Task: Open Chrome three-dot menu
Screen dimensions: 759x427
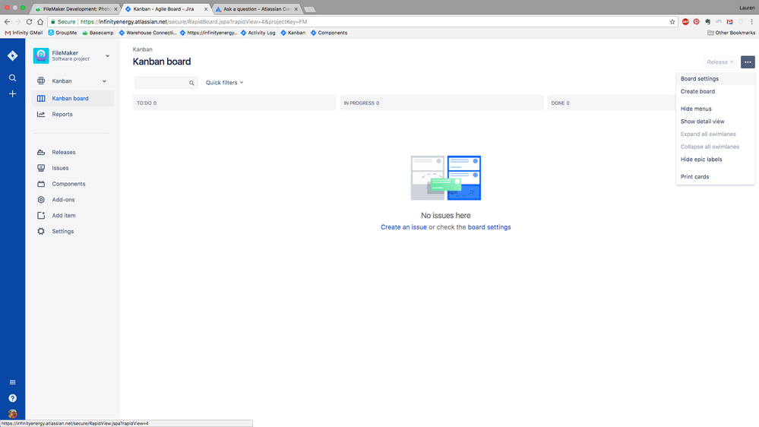Action: click(751, 22)
